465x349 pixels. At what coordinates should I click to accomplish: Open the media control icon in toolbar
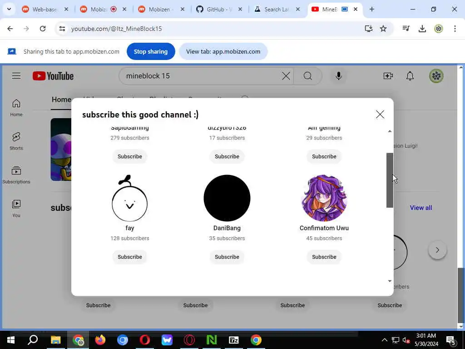click(x=406, y=29)
